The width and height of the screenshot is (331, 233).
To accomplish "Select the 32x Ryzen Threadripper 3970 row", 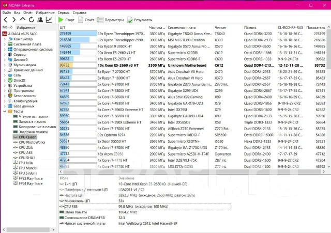I will tap(192, 34).
